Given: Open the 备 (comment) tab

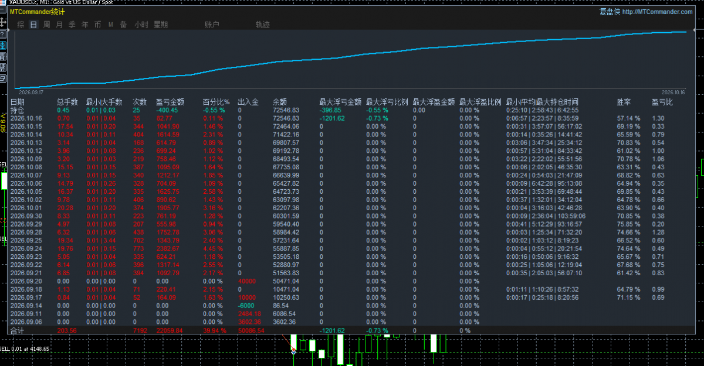Looking at the screenshot, I should 123,25.
